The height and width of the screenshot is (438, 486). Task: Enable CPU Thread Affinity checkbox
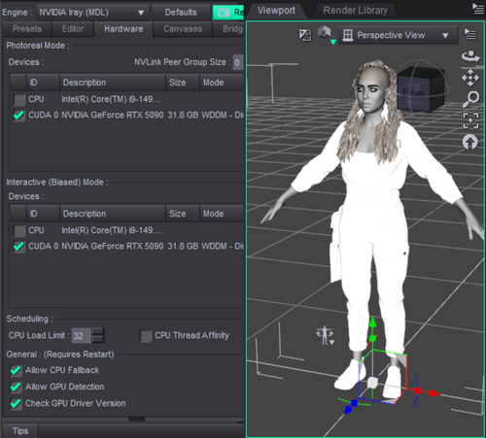pyautogui.click(x=146, y=336)
